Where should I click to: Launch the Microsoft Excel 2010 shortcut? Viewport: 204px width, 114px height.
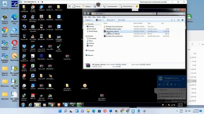33,67
